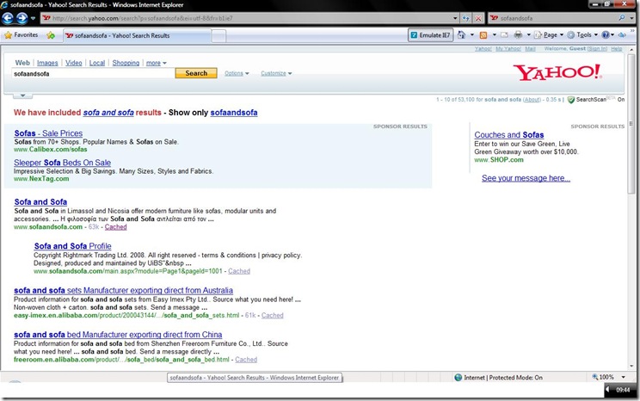The height and width of the screenshot is (401, 640).
Task: Stop loading with the red X icon
Action: click(x=478, y=18)
